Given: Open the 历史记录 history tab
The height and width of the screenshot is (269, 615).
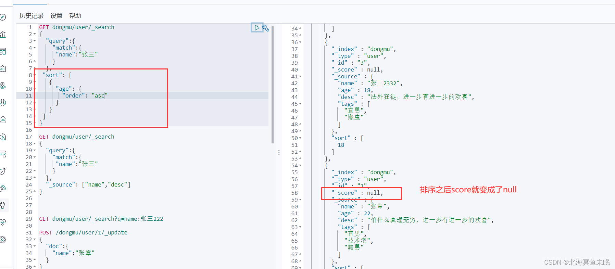Looking at the screenshot, I should [x=32, y=16].
